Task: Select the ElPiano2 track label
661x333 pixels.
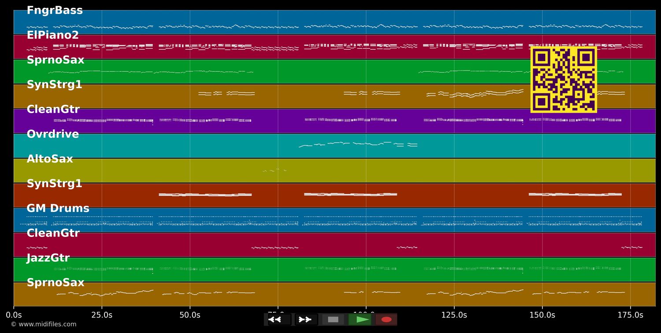Action: pos(52,35)
